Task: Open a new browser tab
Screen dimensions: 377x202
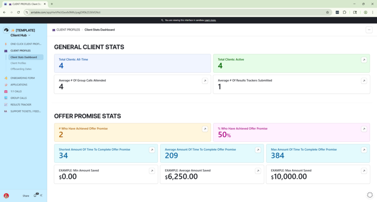Action: 52,4
